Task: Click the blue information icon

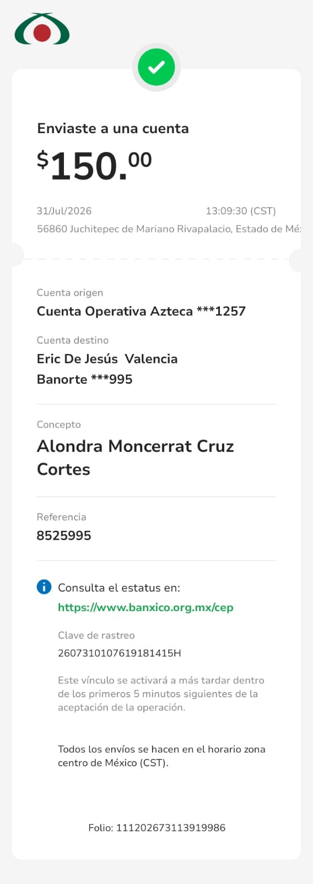Action: (x=44, y=587)
